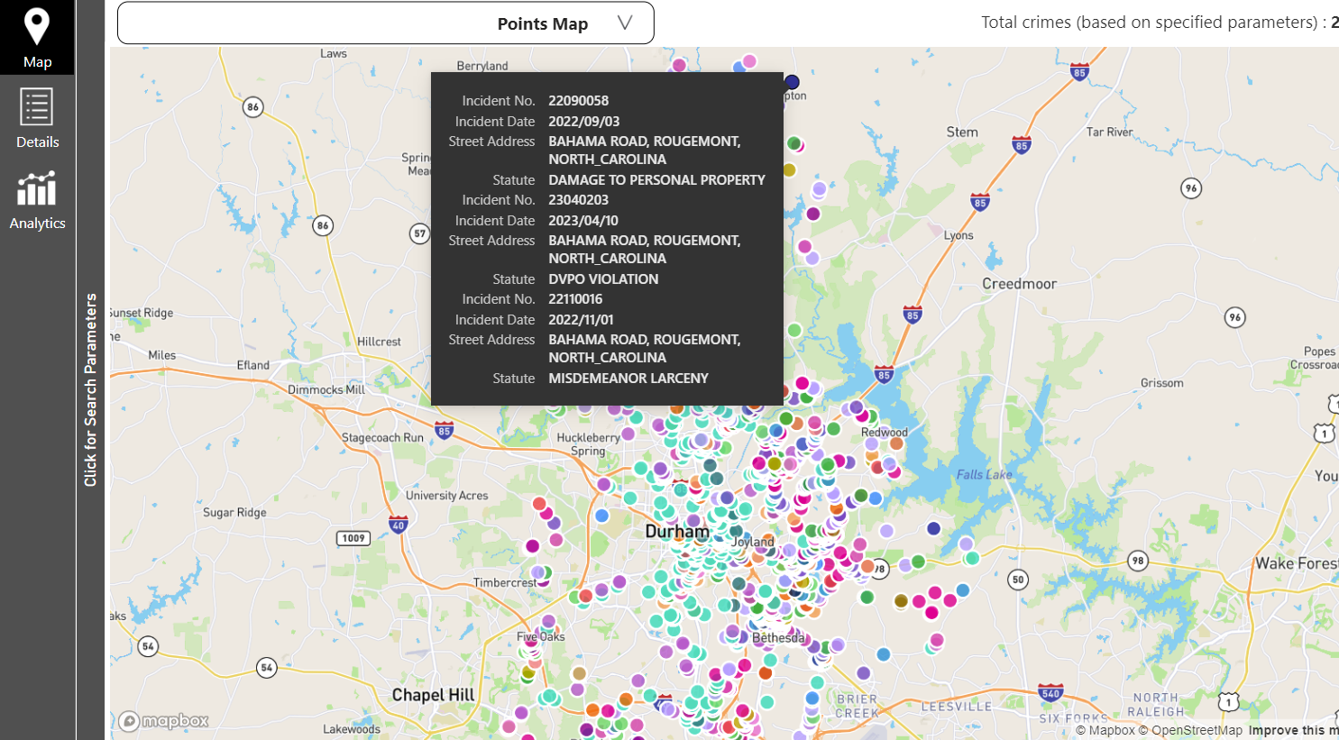Switch to the Map tab
1339x740 pixels.
click(x=37, y=38)
